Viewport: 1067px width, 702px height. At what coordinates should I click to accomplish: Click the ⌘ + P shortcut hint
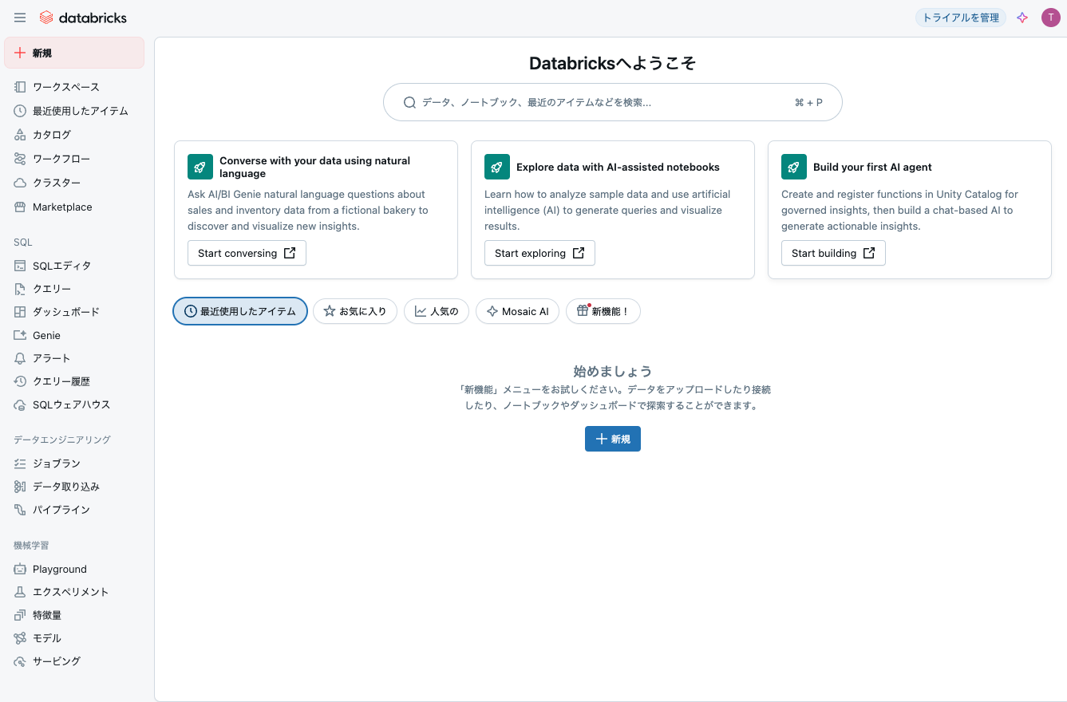(808, 102)
